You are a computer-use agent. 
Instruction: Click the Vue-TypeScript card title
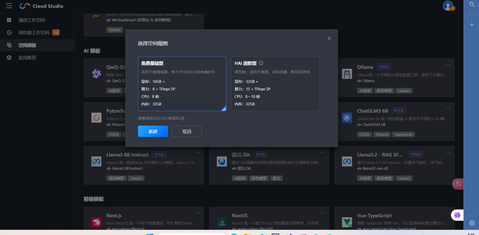374,215
